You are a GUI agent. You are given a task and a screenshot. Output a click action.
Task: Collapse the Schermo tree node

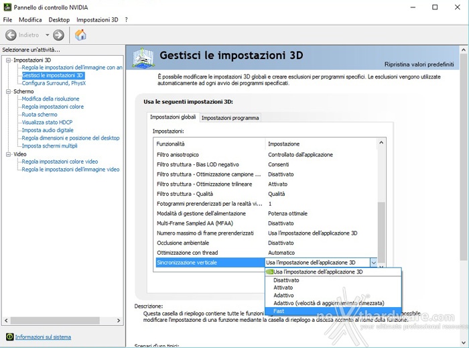8,92
